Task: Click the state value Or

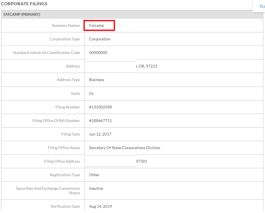Action: click(91, 93)
